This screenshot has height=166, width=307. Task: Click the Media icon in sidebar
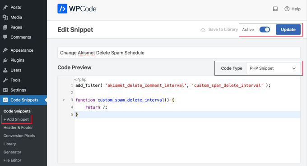point(5,17)
